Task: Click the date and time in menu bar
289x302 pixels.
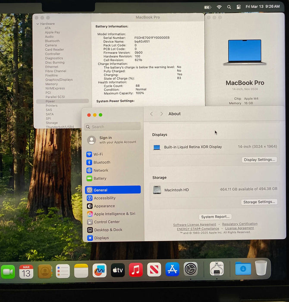Action: 263,6
